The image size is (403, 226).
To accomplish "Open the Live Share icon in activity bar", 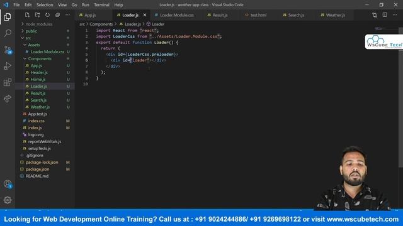I will click(8, 99).
